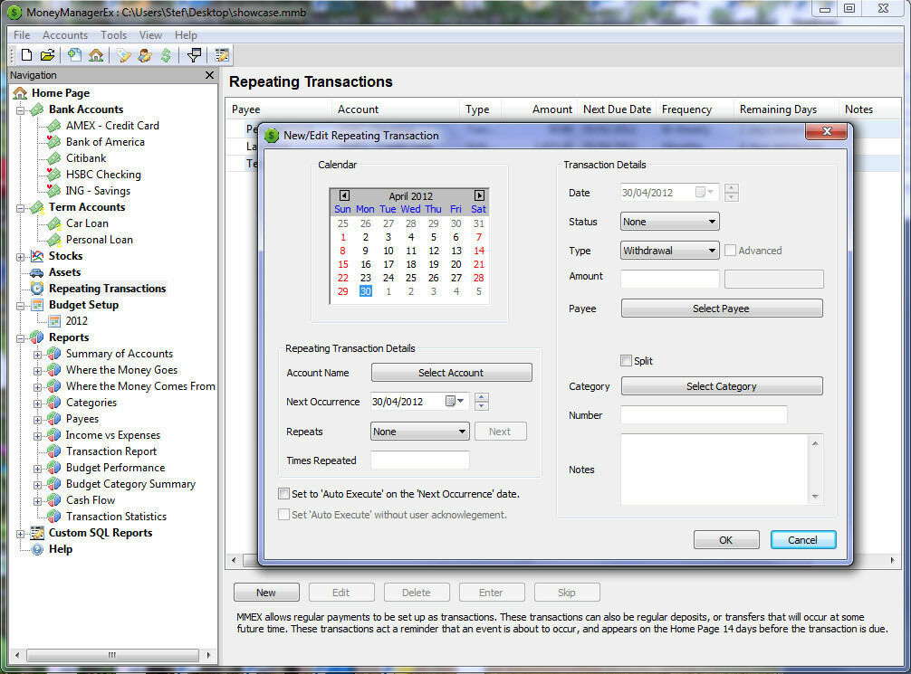Click the New Account toolbar icon
This screenshot has width=911, height=674.
tap(73, 55)
